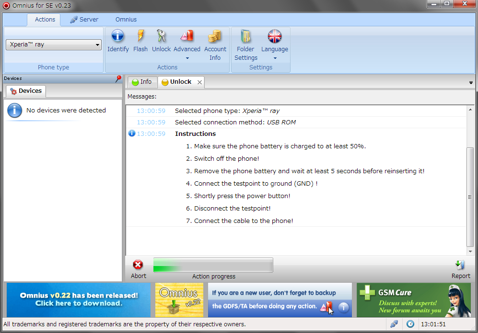
Task: Click the 'Selected phone type' message row
Action: (296, 111)
